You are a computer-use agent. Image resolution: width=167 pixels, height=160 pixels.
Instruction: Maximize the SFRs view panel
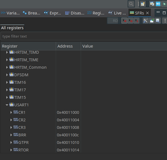tap(164, 13)
